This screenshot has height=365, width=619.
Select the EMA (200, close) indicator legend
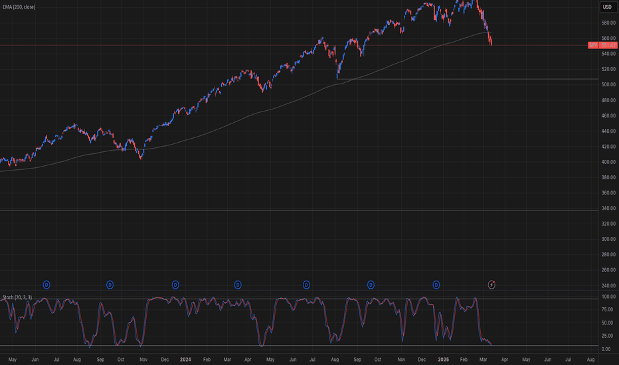click(x=19, y=7)
